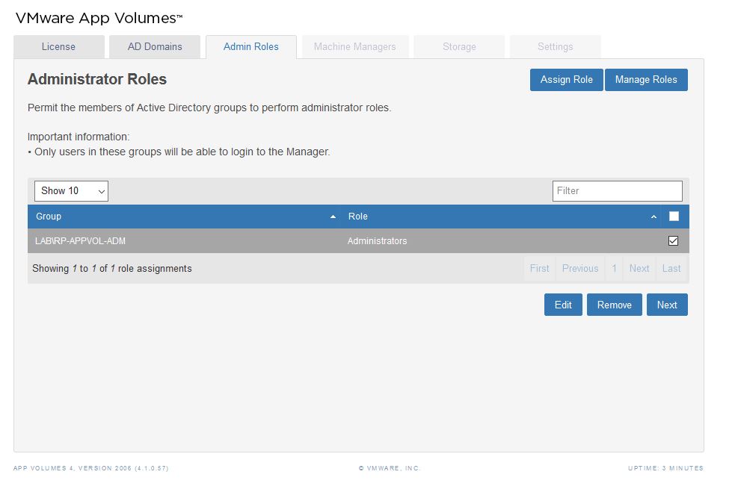Jump to the Last page
This screenshot has height=501, width=738.
point(671,268)
